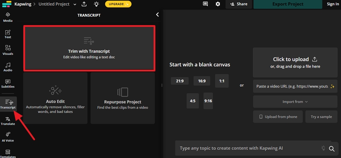This screenshot has width=341, height=158.
Task: Choose the Repurpose Project card
Action: (122, 98)
